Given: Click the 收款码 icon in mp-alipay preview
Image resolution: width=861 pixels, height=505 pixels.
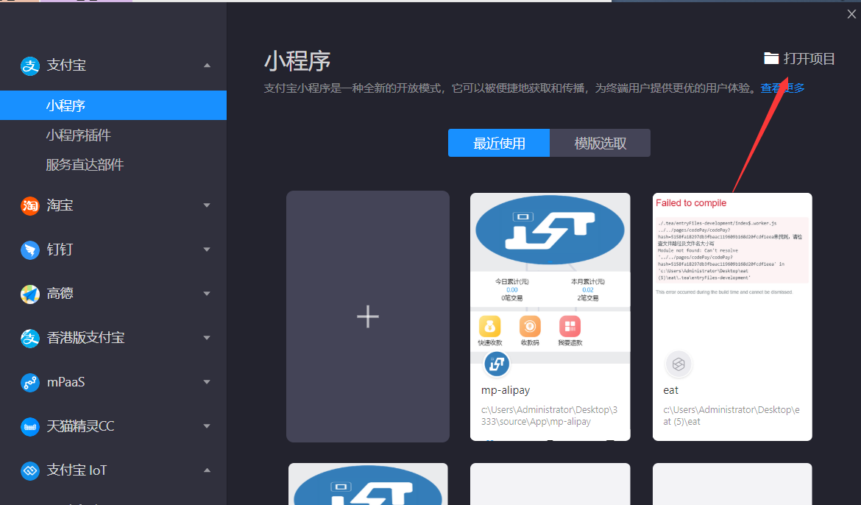Looking at the screenshot, I should click(x=530, y=326).
